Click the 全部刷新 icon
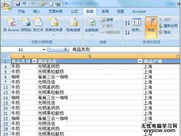 [x=92, y=22]
